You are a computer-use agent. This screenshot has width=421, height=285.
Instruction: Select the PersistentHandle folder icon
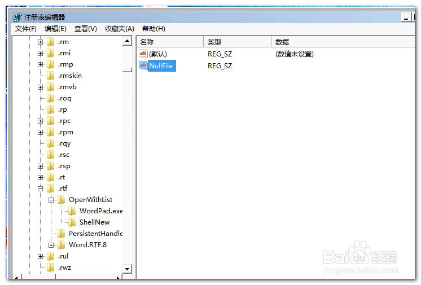(61, 234)
